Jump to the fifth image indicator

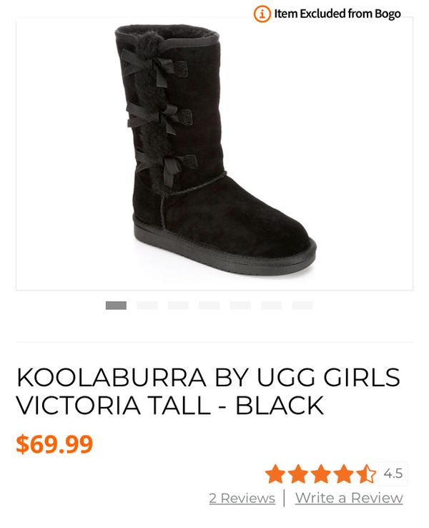click(240, 305)
